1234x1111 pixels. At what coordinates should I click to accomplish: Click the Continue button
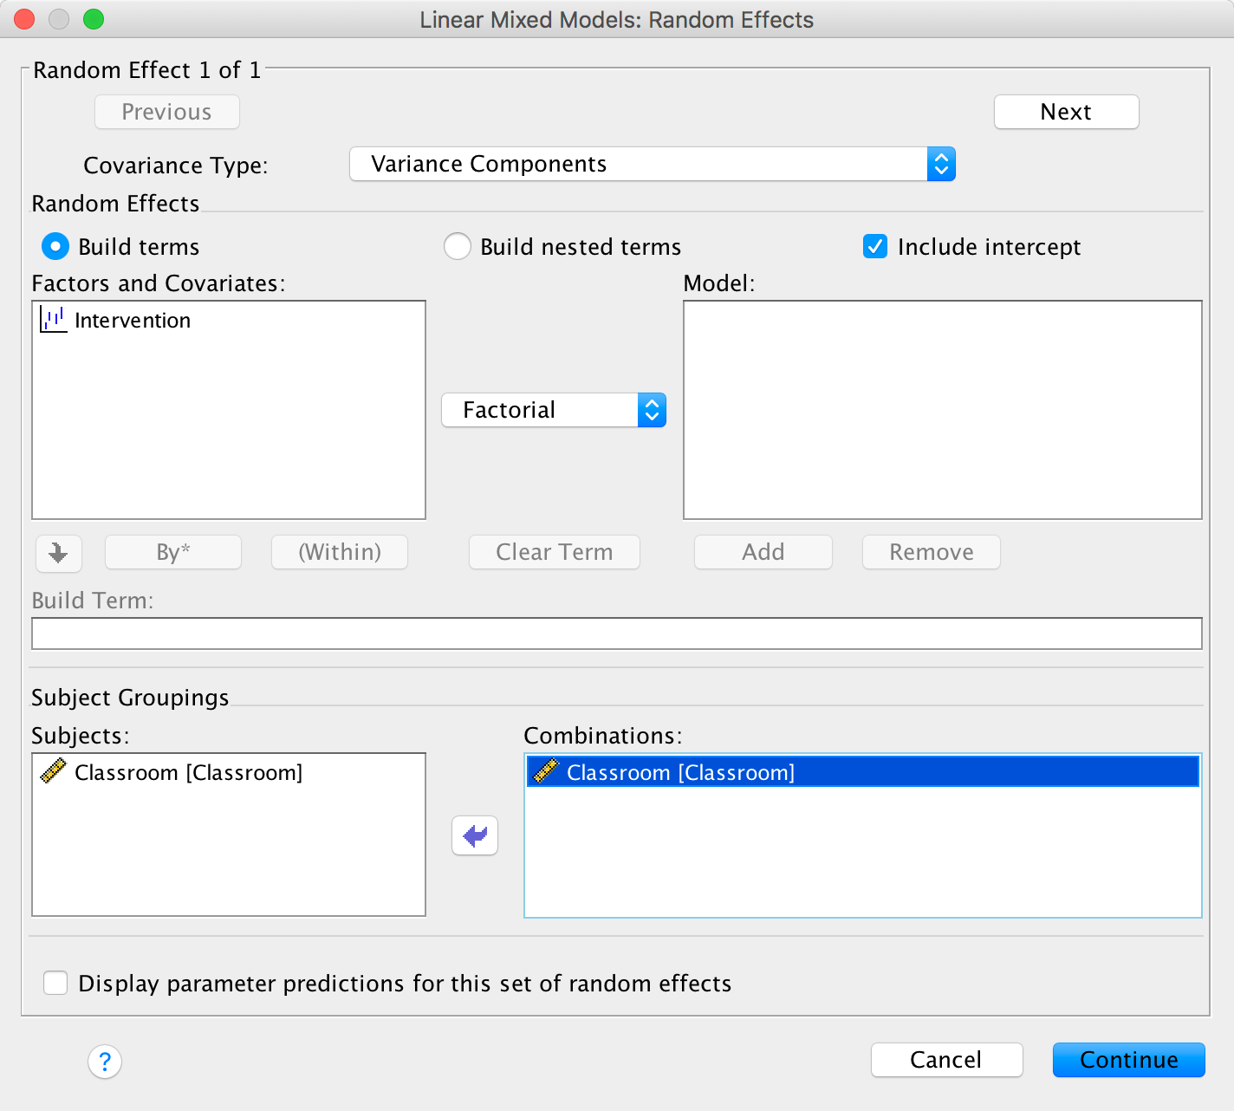pyautogui.click(x=1128, y=1060)
